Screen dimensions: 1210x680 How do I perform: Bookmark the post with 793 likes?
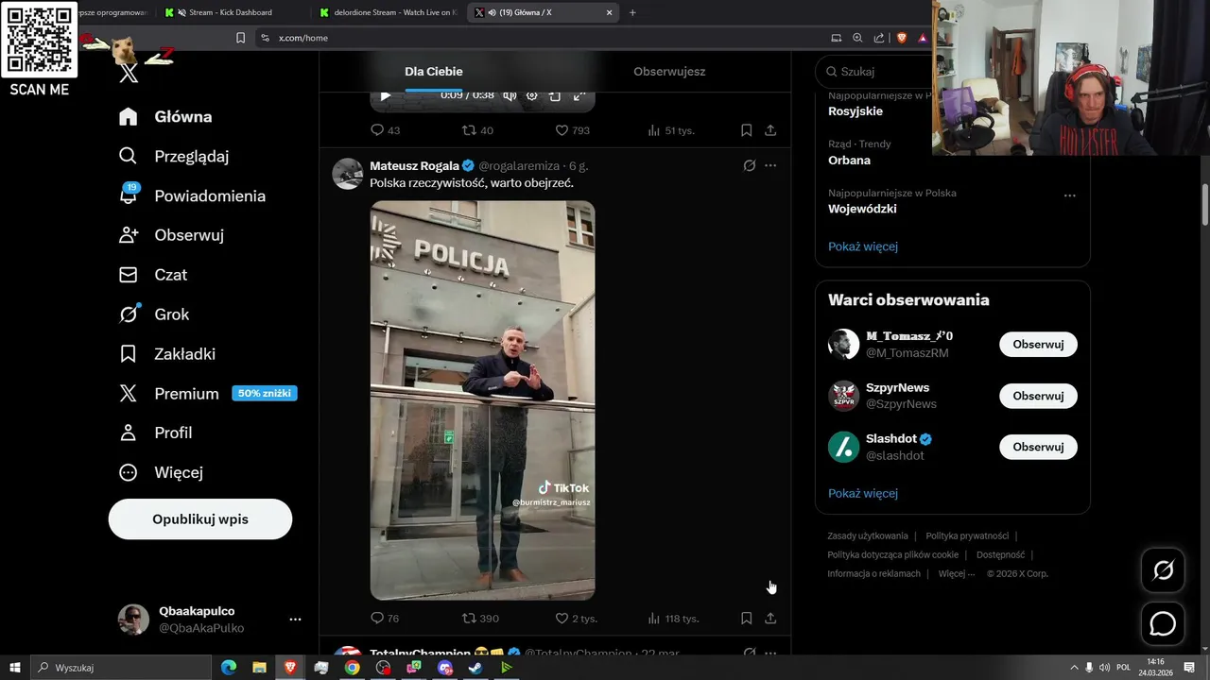(746, 130)
